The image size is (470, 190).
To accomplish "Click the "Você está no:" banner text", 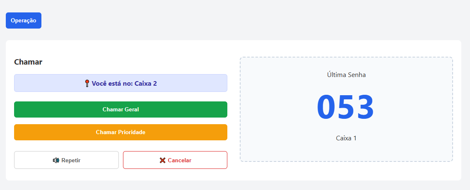I will pyautogui.click(x=113, y=83).
